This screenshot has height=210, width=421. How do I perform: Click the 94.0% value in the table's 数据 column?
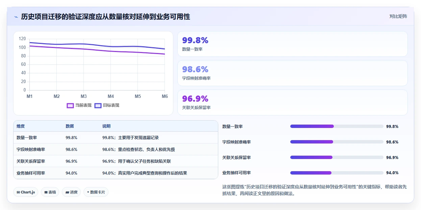click(71, 173)
